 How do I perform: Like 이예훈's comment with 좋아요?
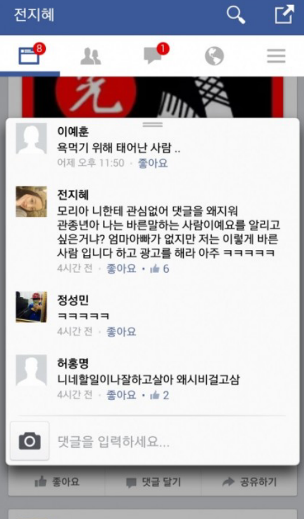pos(153,163)
